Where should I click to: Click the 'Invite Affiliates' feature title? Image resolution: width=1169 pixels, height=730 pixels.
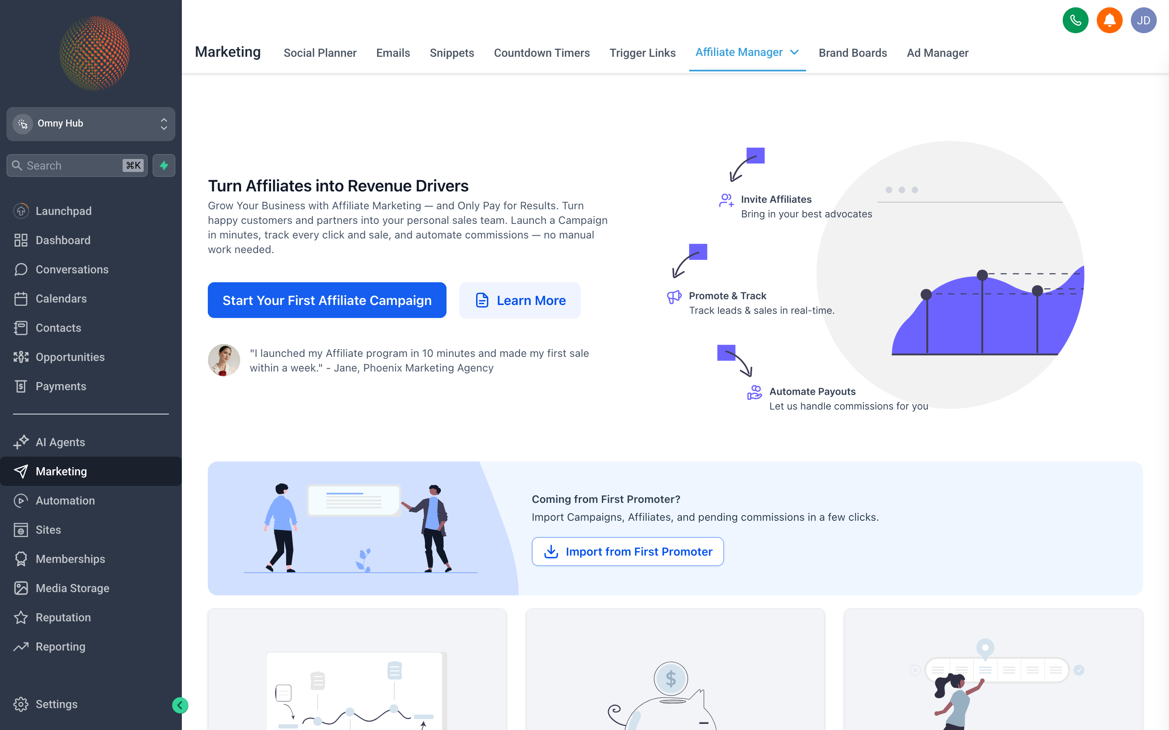tap(776, 200)
